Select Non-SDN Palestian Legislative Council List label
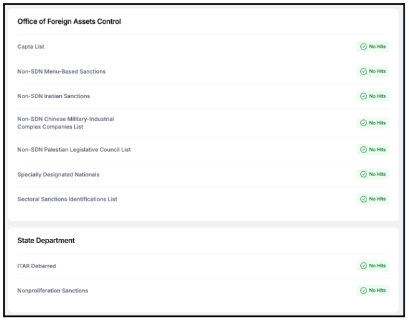Screen dimensions: 409x320 coord(74,150)
